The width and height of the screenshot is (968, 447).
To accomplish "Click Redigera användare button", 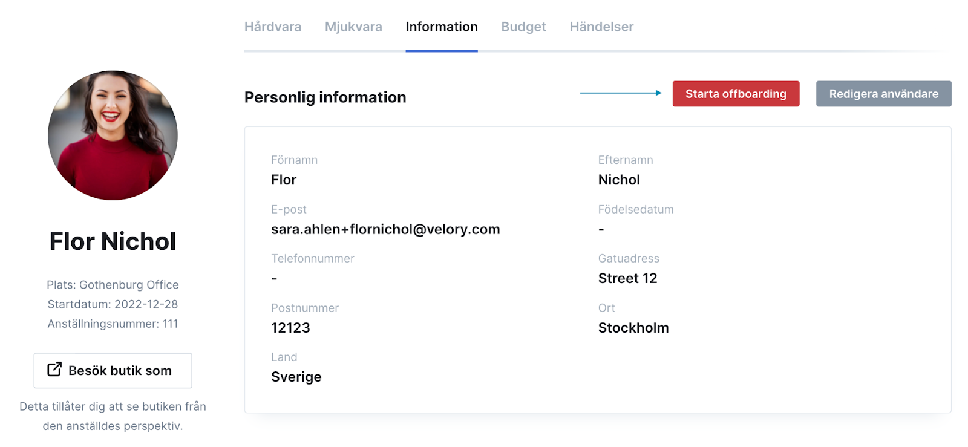I will coord(883,94).
